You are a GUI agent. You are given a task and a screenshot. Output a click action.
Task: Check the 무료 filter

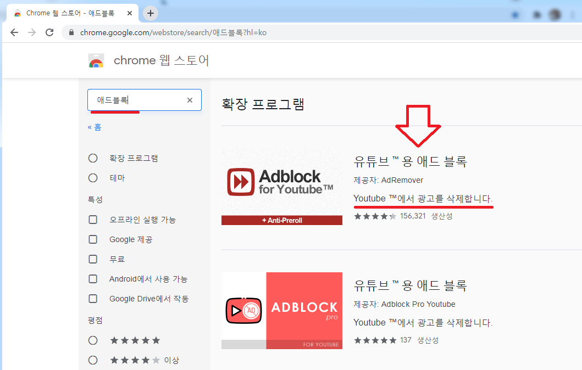[93, 259]
